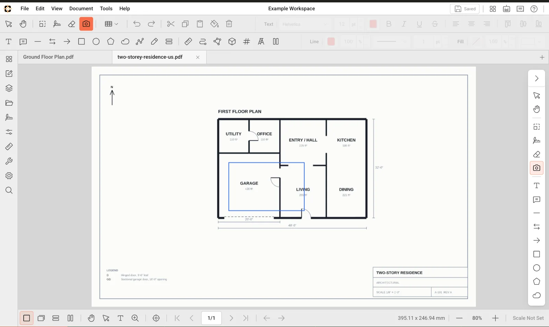
Task: Open the layers panel in left sidebar
Action: (x=9, y=88)
